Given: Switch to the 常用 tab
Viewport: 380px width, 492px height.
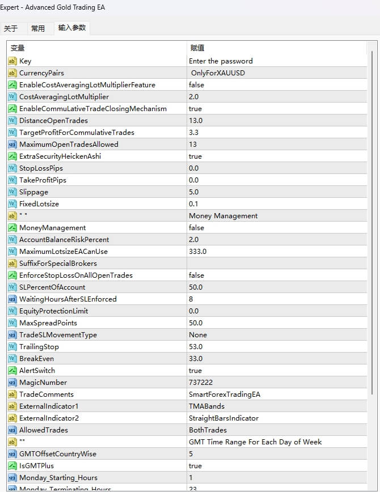Looking at the screenshot, I should coord(38,28).
